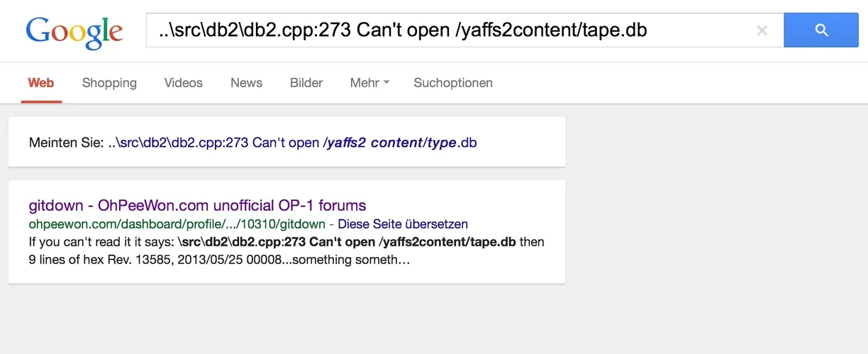Click the suggested 'yaffs2 content/type.db' query link
The width and height of the screenshot is (868, 354).
(292, 142)
